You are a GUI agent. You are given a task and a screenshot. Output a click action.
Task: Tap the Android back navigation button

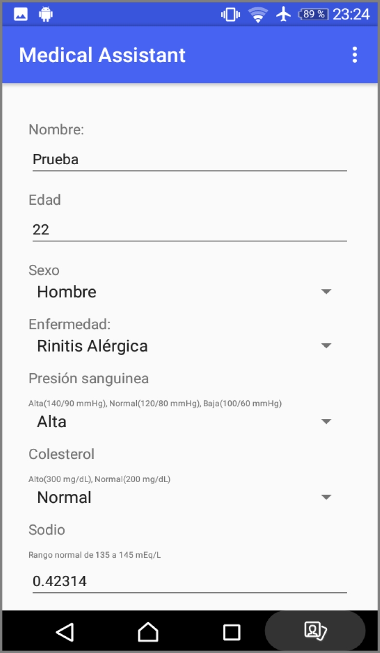pyautogui.click(x=65, y=631)
